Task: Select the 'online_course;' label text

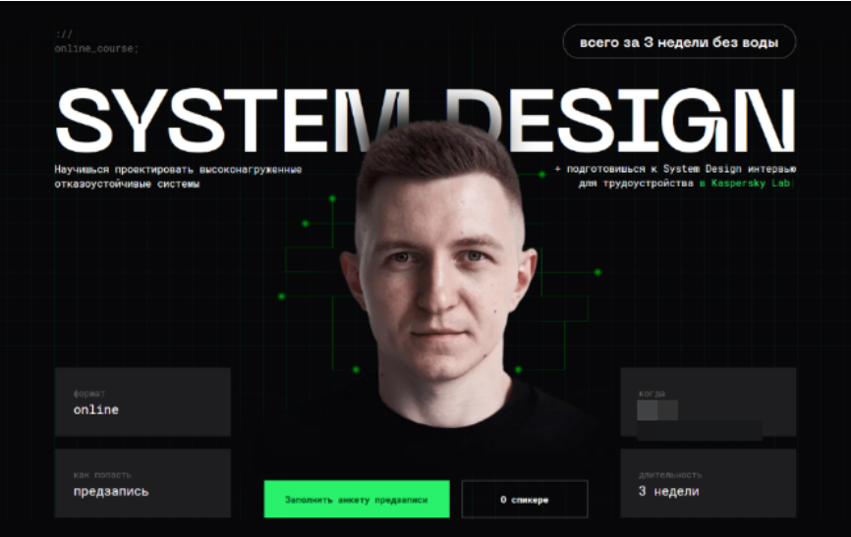Action: pos(96,48)
